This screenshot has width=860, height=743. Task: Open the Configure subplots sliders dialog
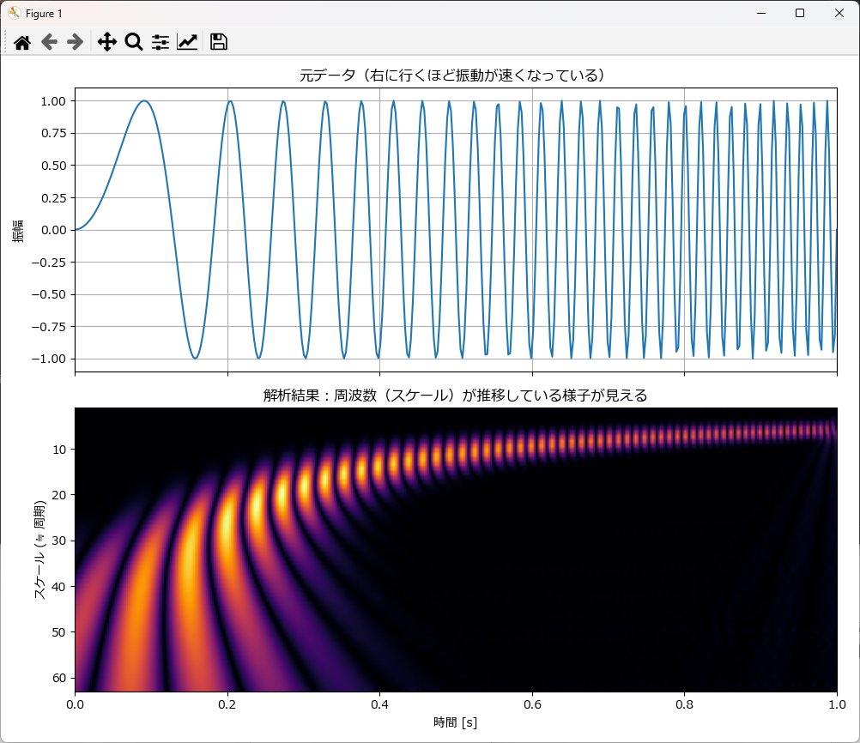point(160,42)
